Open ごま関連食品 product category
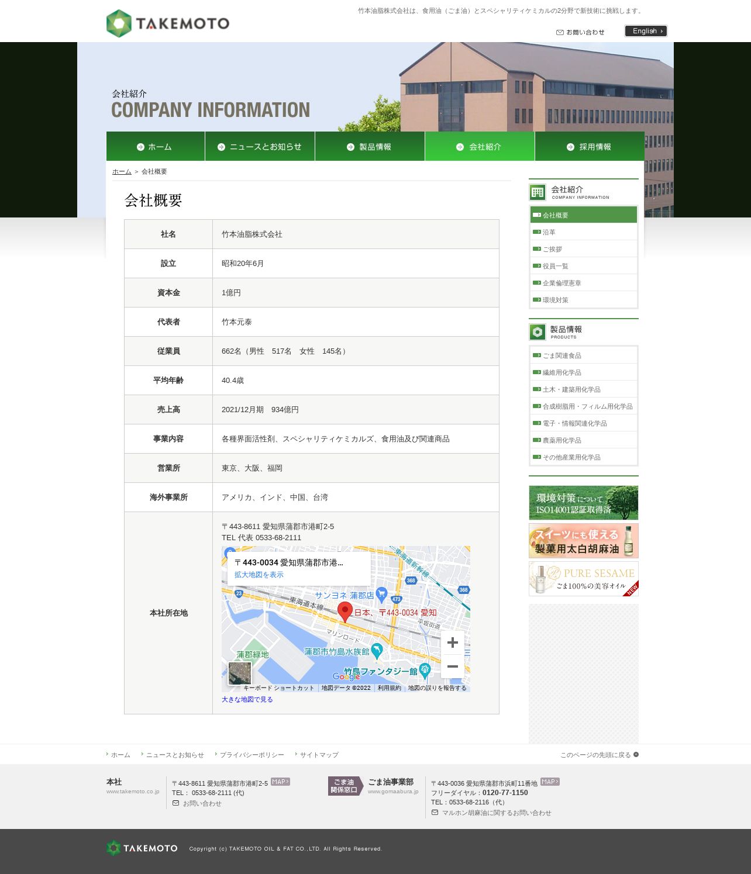The image size is (751, 874). click(x=584, y=355)
